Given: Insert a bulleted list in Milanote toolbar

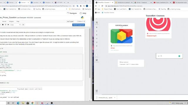Looking at the screenshot, I should (97, 38).
